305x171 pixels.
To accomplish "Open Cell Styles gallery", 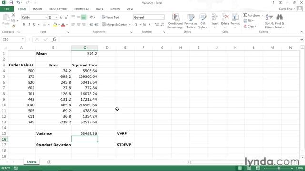I will pyautogui.click(x=203, y=21).
